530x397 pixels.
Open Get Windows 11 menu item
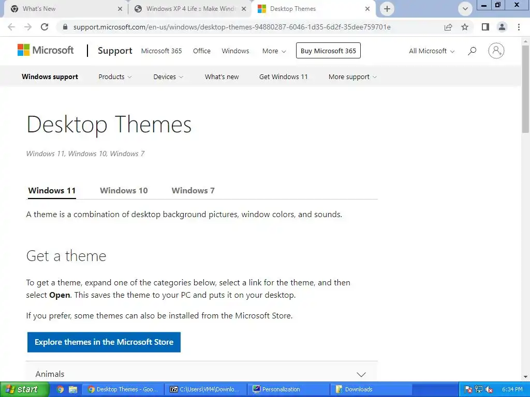click(284, 77)
